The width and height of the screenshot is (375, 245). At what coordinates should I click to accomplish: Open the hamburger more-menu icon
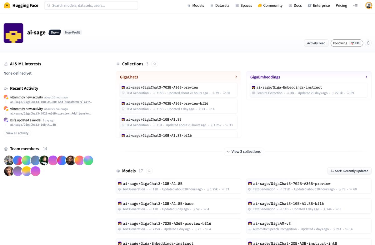point(355,5)
